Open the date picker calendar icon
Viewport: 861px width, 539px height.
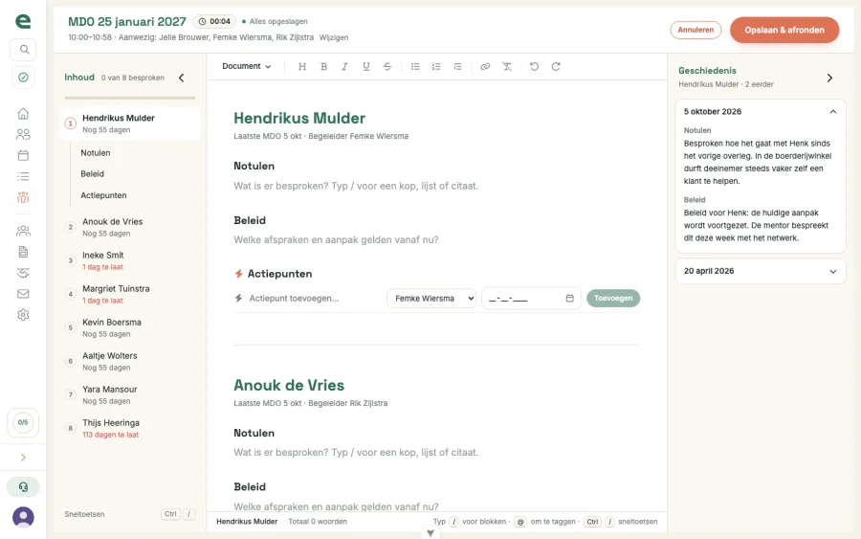(569, 299)
